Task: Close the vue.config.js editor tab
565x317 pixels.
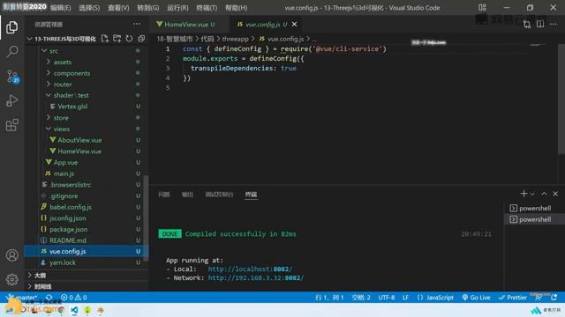Action: [294, 24]
